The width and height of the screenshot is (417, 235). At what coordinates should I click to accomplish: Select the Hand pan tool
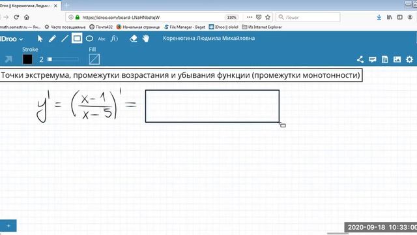[x=146, y=39]
